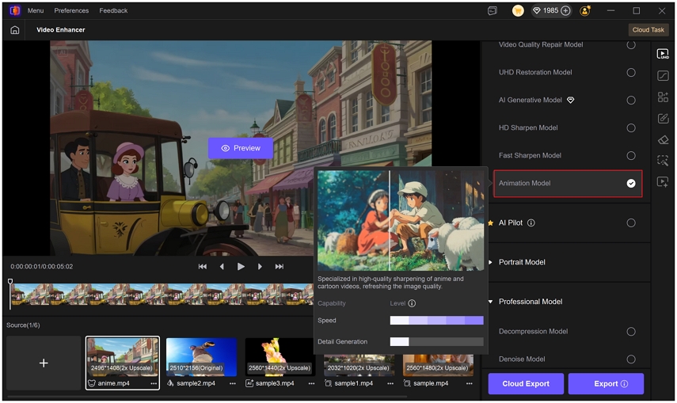Jump to the first frame

pyautogui.click(x=203, y=267)
